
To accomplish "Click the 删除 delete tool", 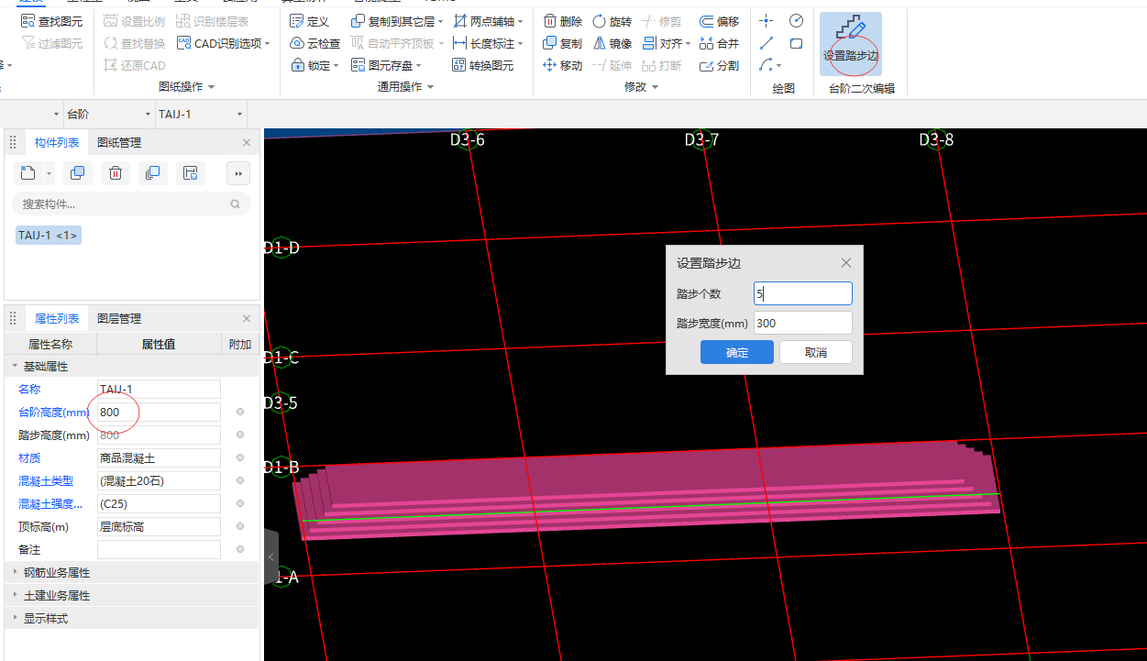I will click(562, 21).
